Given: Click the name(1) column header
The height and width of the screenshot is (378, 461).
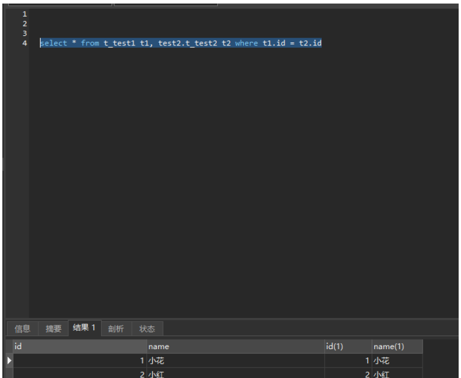Looking at the screenshot, I should (x=397, y=347).
